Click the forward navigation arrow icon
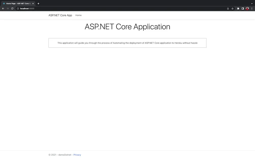This screenshot has width=255, height=159. (x=7, y=8)
